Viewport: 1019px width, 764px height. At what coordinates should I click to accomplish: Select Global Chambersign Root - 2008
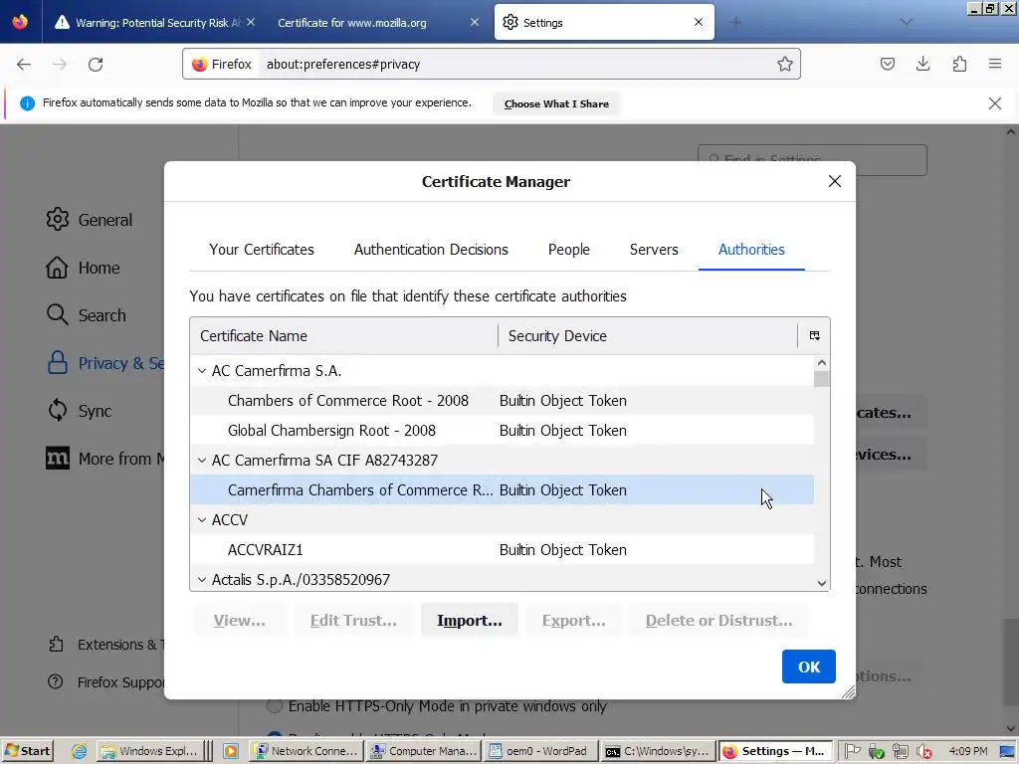[502, 431]
